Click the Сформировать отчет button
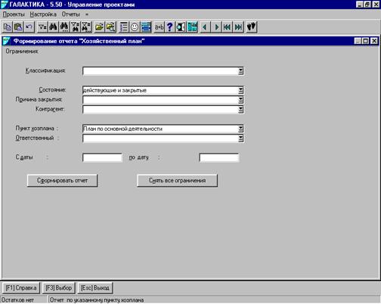 [62, 181]
